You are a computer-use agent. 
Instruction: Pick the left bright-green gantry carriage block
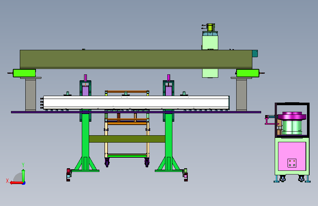pyautogui.click(x=24, y=73)
